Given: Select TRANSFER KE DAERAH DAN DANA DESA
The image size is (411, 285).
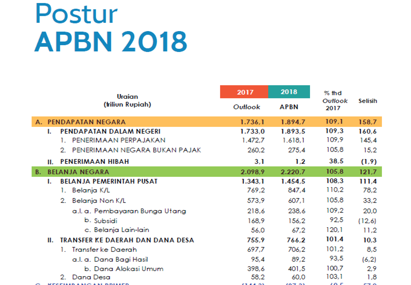Looking at the screenshot, I should click(127, 240).
